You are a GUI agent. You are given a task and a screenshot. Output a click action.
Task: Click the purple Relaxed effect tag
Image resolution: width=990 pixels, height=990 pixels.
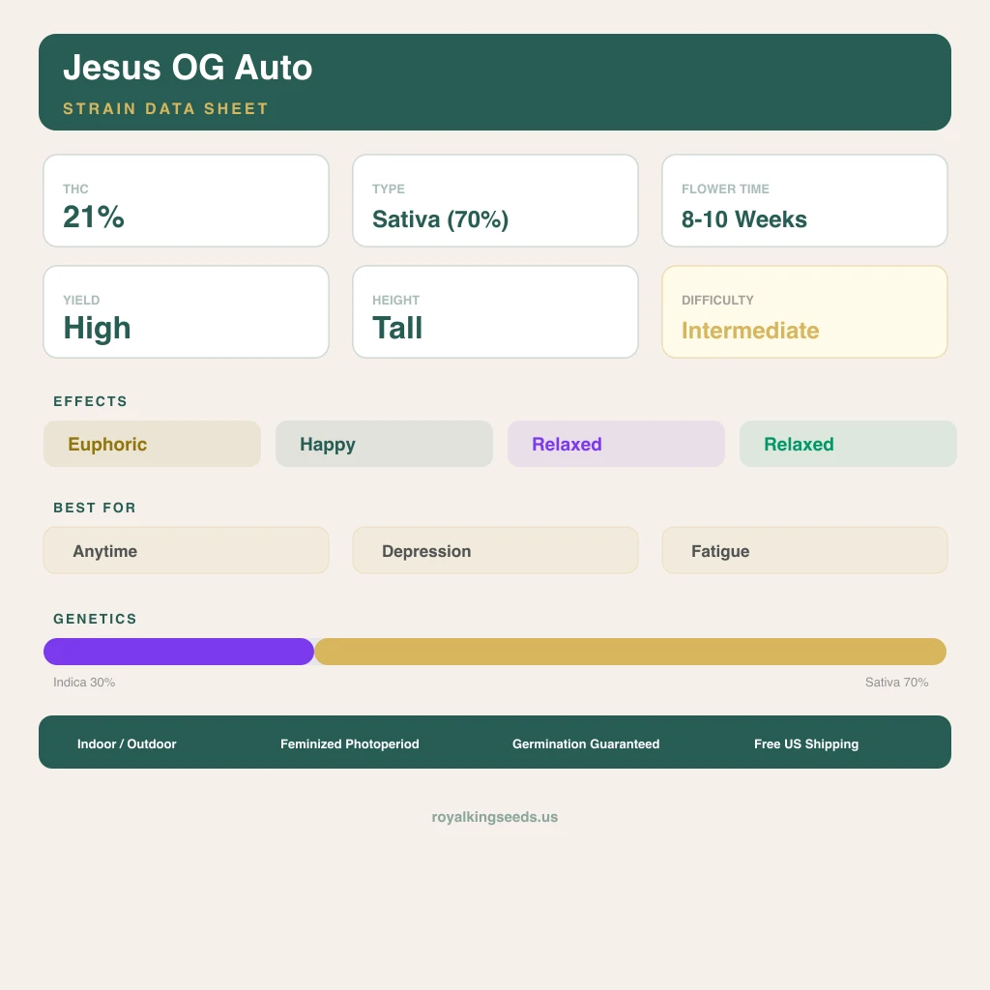(x=616, y=444)
